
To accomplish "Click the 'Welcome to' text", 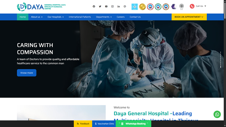I will pos(121,108).
